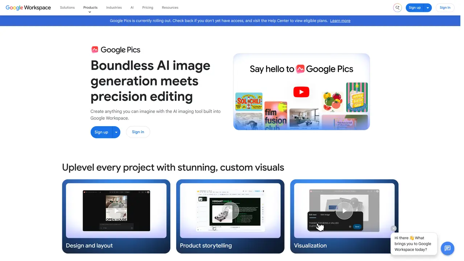Play the Product storytelling video
The width and height of the screenshot is (464, 261).
(230, 211)
